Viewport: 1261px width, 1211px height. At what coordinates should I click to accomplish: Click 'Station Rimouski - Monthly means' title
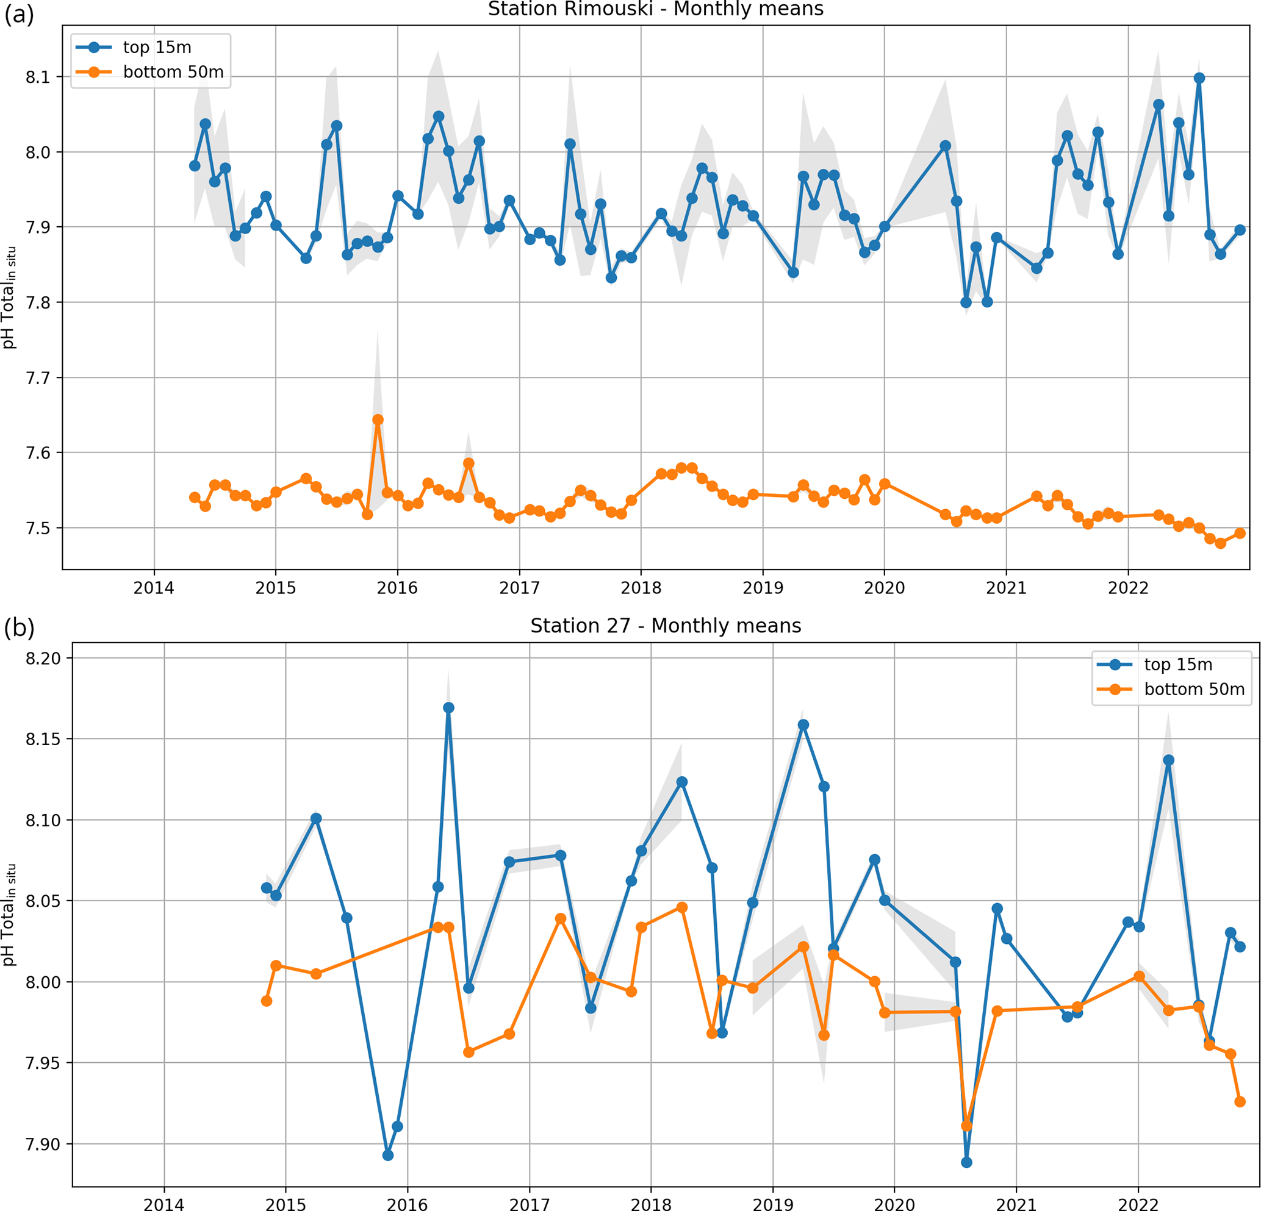656,10
